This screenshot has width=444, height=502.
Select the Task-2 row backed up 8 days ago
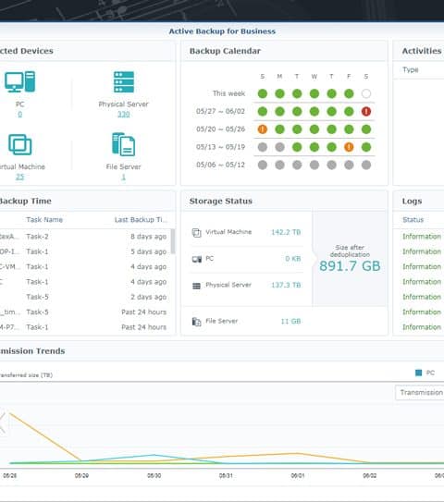[x=85, y=237]
